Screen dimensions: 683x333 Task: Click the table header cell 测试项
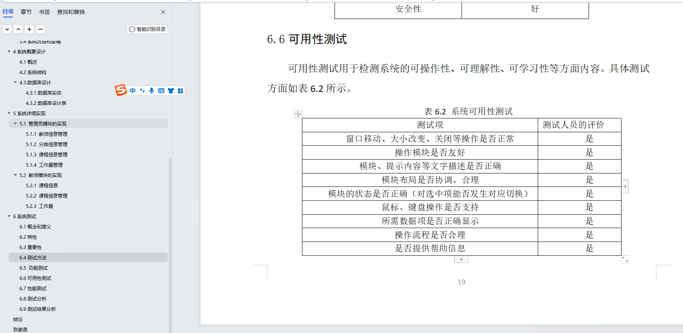[420, 125]
